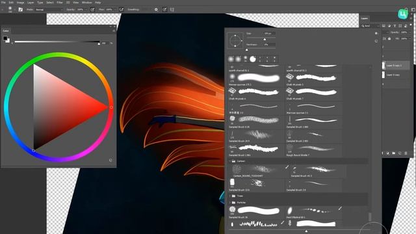This screenshot has height=234, width=416.
Task: Select Sampled Brush 24 9 preset
Action: pos(255,136)
